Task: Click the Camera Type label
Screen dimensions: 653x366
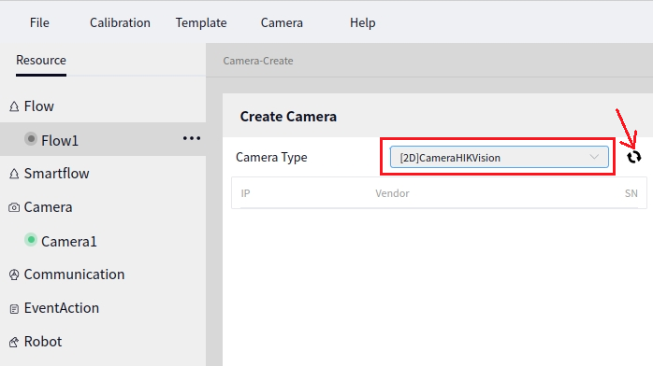Action: tap(271, 157)
